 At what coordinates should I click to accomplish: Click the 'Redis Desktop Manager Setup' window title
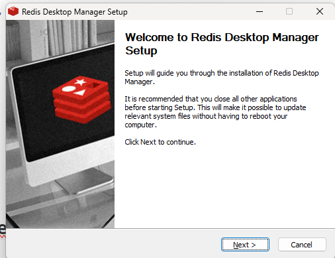(75, 12)
